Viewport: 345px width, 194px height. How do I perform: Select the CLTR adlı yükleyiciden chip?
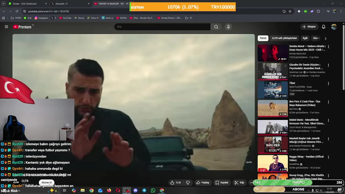point(284,38)
